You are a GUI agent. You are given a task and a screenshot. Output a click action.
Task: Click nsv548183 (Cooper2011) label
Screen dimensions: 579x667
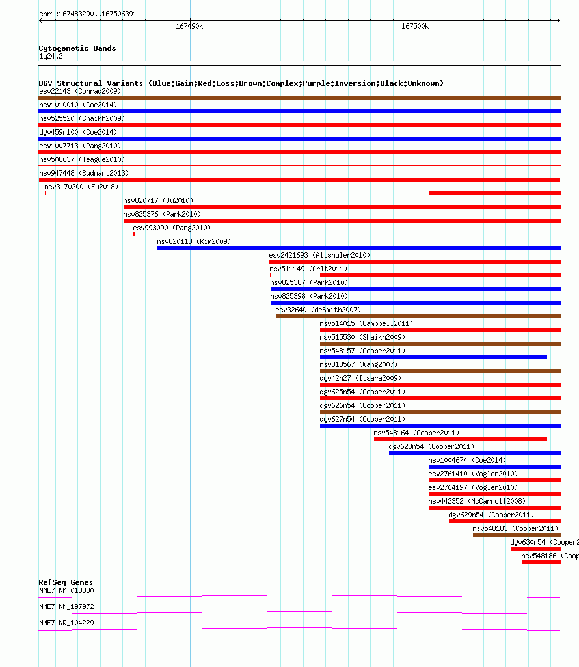[515, 528]
